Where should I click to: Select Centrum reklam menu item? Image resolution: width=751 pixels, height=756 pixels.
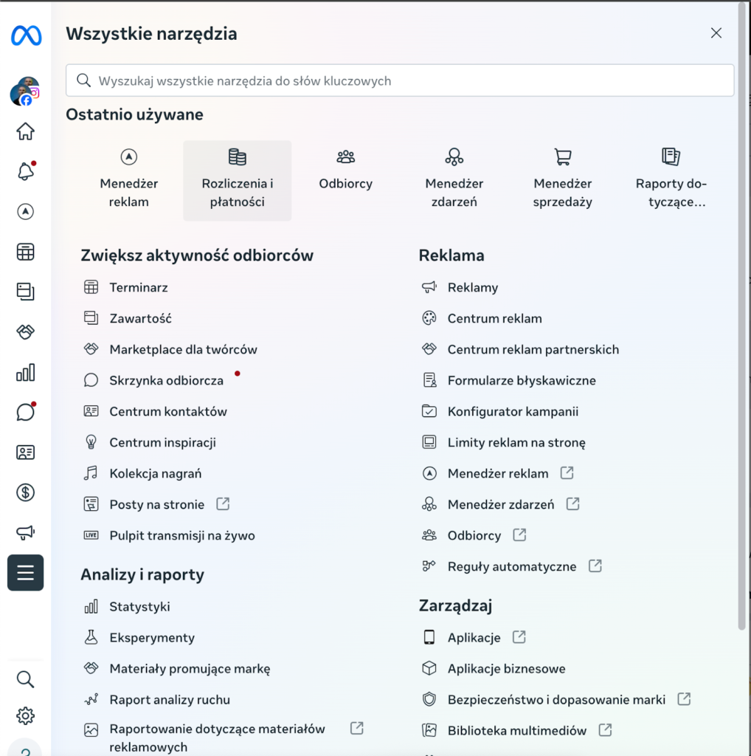[494, 318]
